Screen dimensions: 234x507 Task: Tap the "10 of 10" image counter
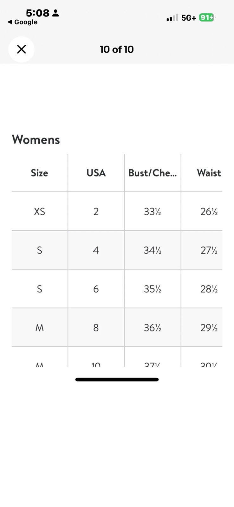tap(117, 49)
